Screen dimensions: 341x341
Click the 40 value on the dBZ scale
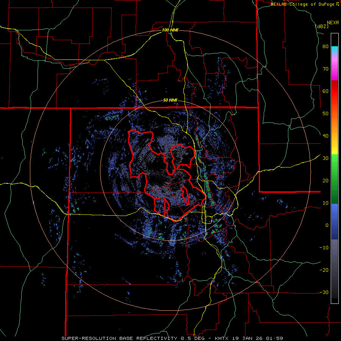[325, 136]
